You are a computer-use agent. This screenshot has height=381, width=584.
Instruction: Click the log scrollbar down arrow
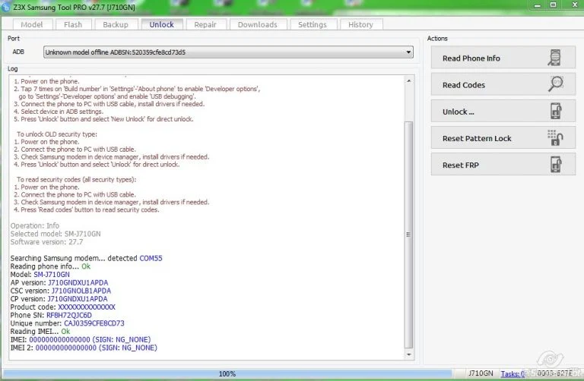click(409, 354)
